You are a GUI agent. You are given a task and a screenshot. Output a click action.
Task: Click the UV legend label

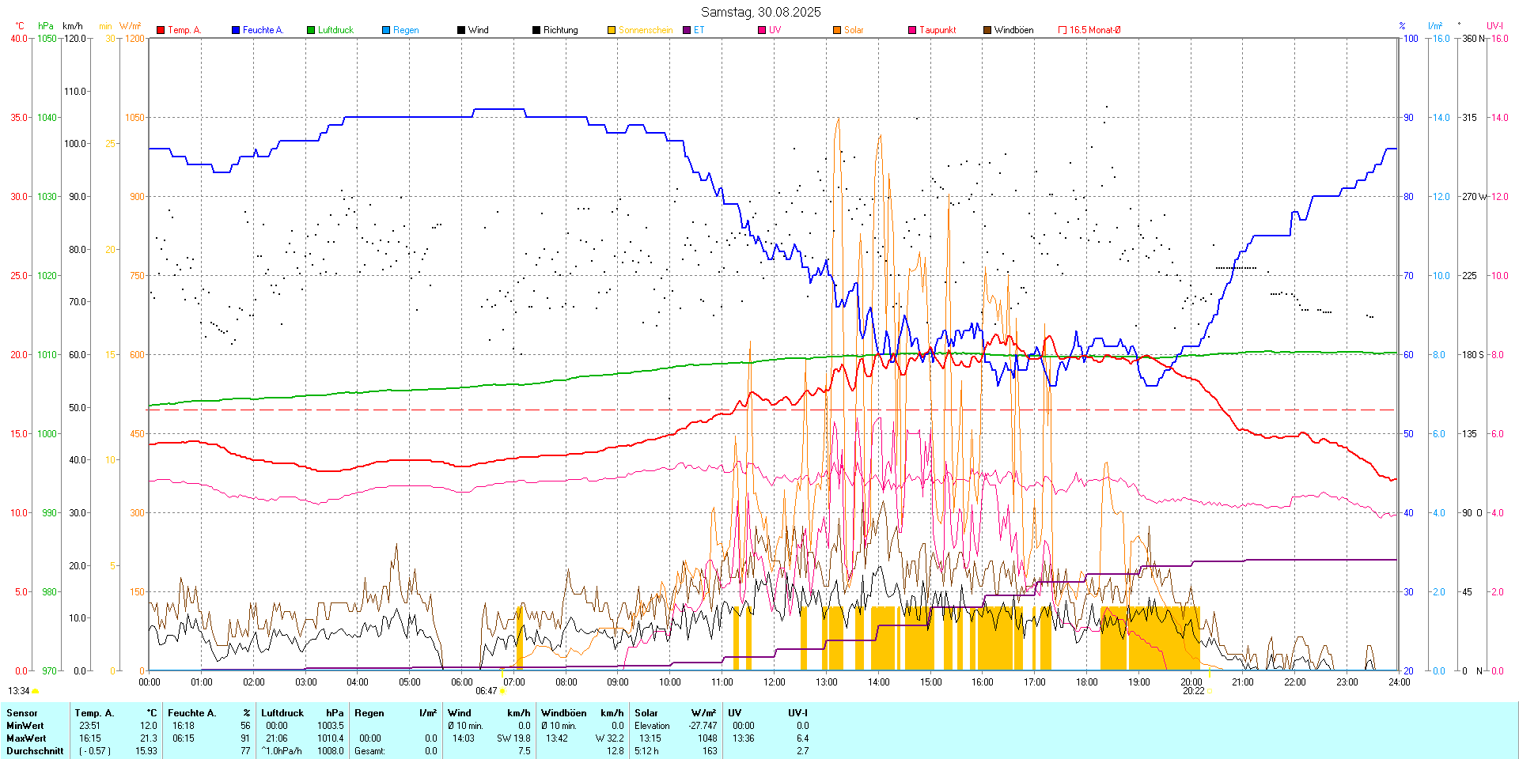(775, 30)
